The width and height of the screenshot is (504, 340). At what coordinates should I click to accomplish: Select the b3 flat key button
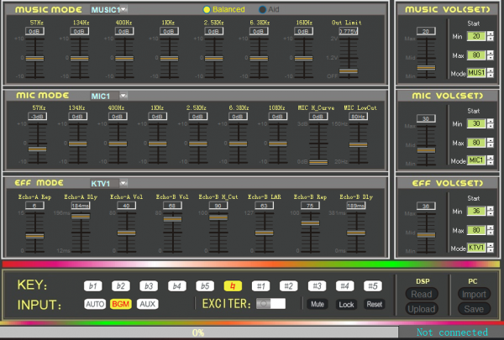(149, 285)
